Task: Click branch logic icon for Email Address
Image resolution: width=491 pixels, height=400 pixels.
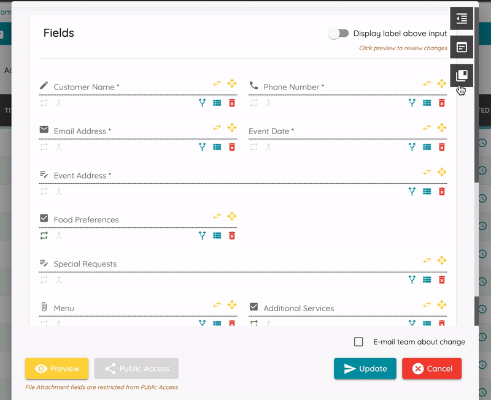Action: (x=203, y=147)
